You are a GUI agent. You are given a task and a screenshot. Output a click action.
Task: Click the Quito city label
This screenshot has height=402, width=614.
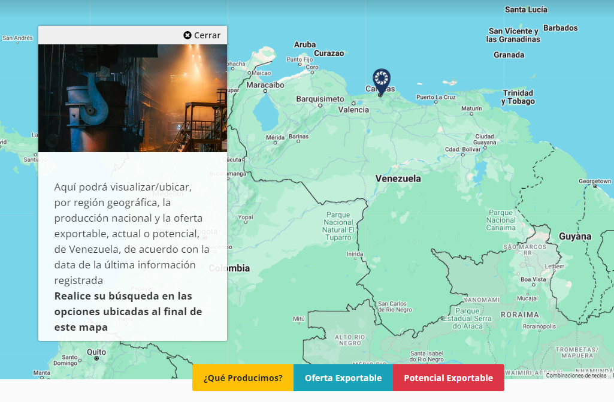[96, 352]
